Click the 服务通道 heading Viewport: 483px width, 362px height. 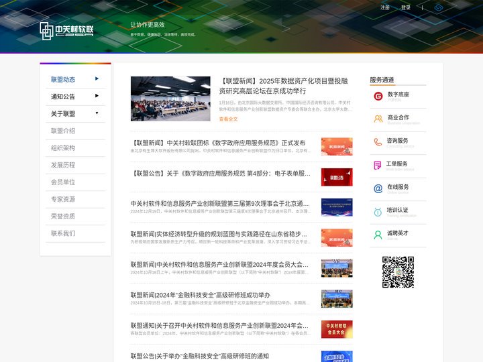pyautogui.click(x=382, y=80)
